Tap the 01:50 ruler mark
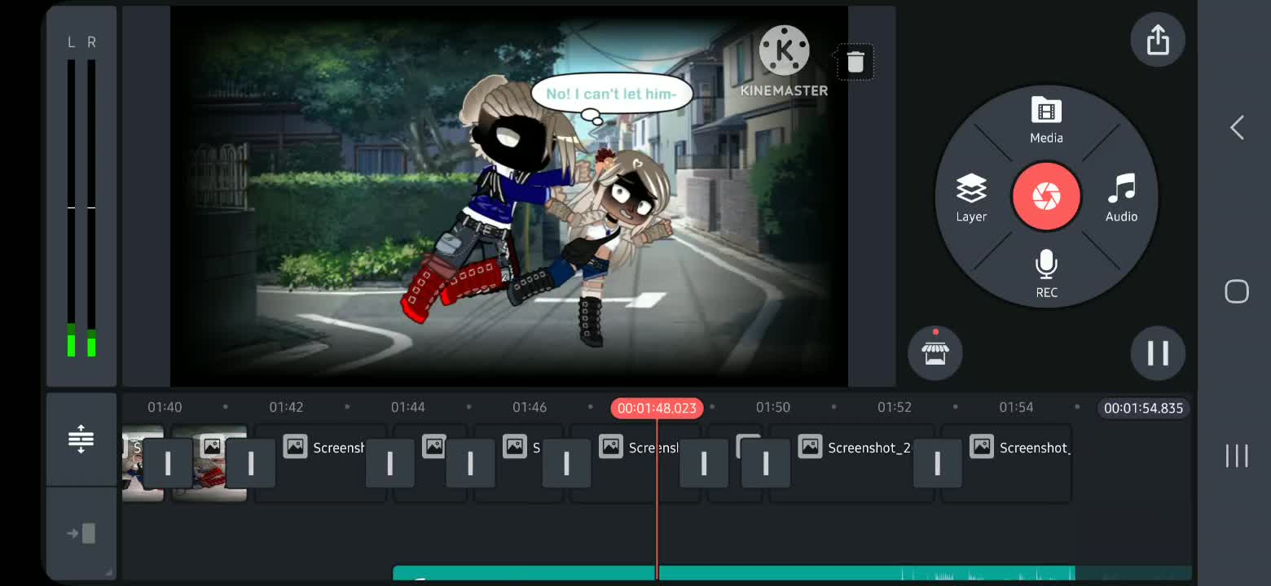The height and width of the screenshot is (586, 1271). (x=772, y=407)
